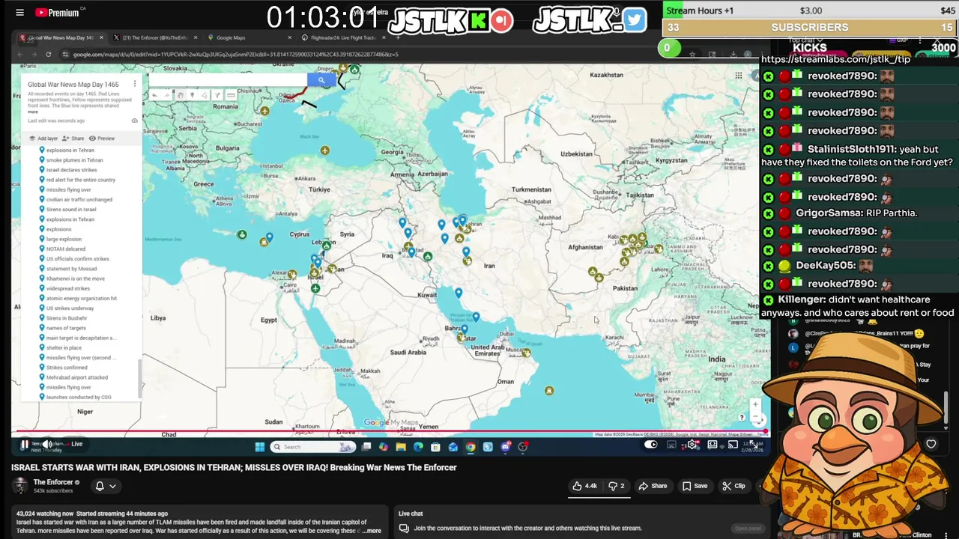Pick the draw line tool in map toolbar
The width and height of the screenshot is (959, 539).
coord(205,95)
